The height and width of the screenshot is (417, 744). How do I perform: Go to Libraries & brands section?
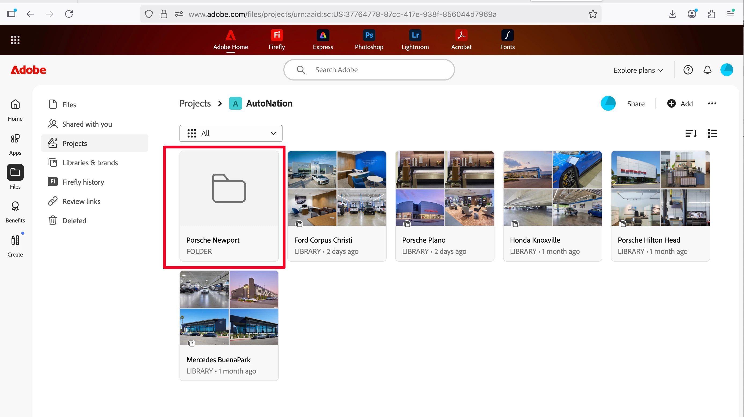tap(90, 163)
